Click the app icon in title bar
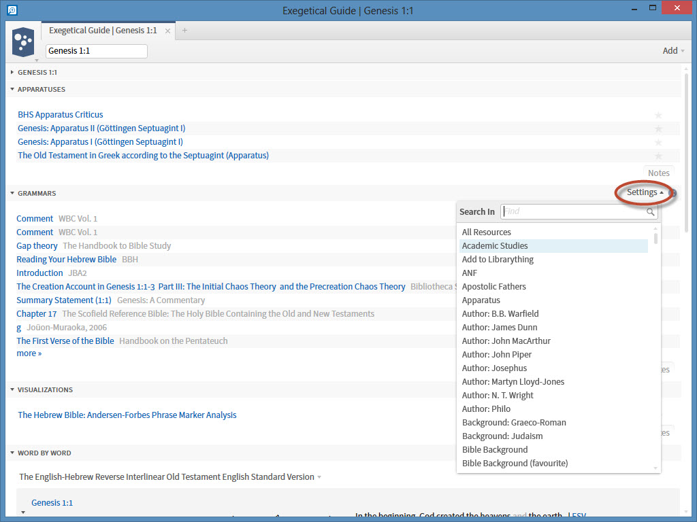 click(x=12, y=10)
